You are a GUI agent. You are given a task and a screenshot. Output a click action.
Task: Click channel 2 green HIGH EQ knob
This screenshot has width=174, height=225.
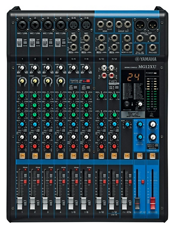(35, 96)
